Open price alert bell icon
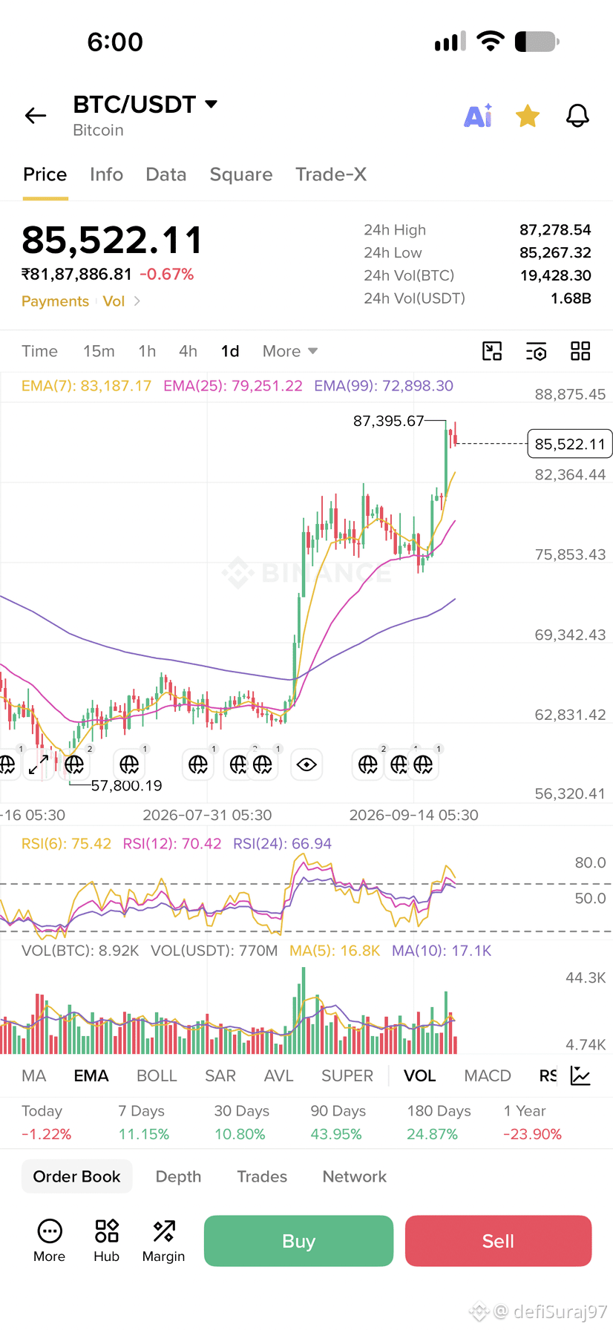This screenshot has width=613, height=1330. click(577, 116)
